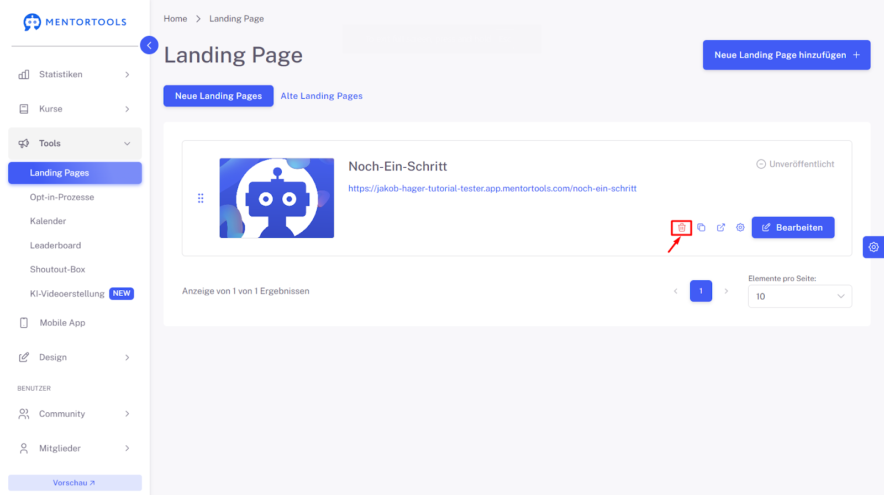Open landing page in new tab icon

(720, 227)
